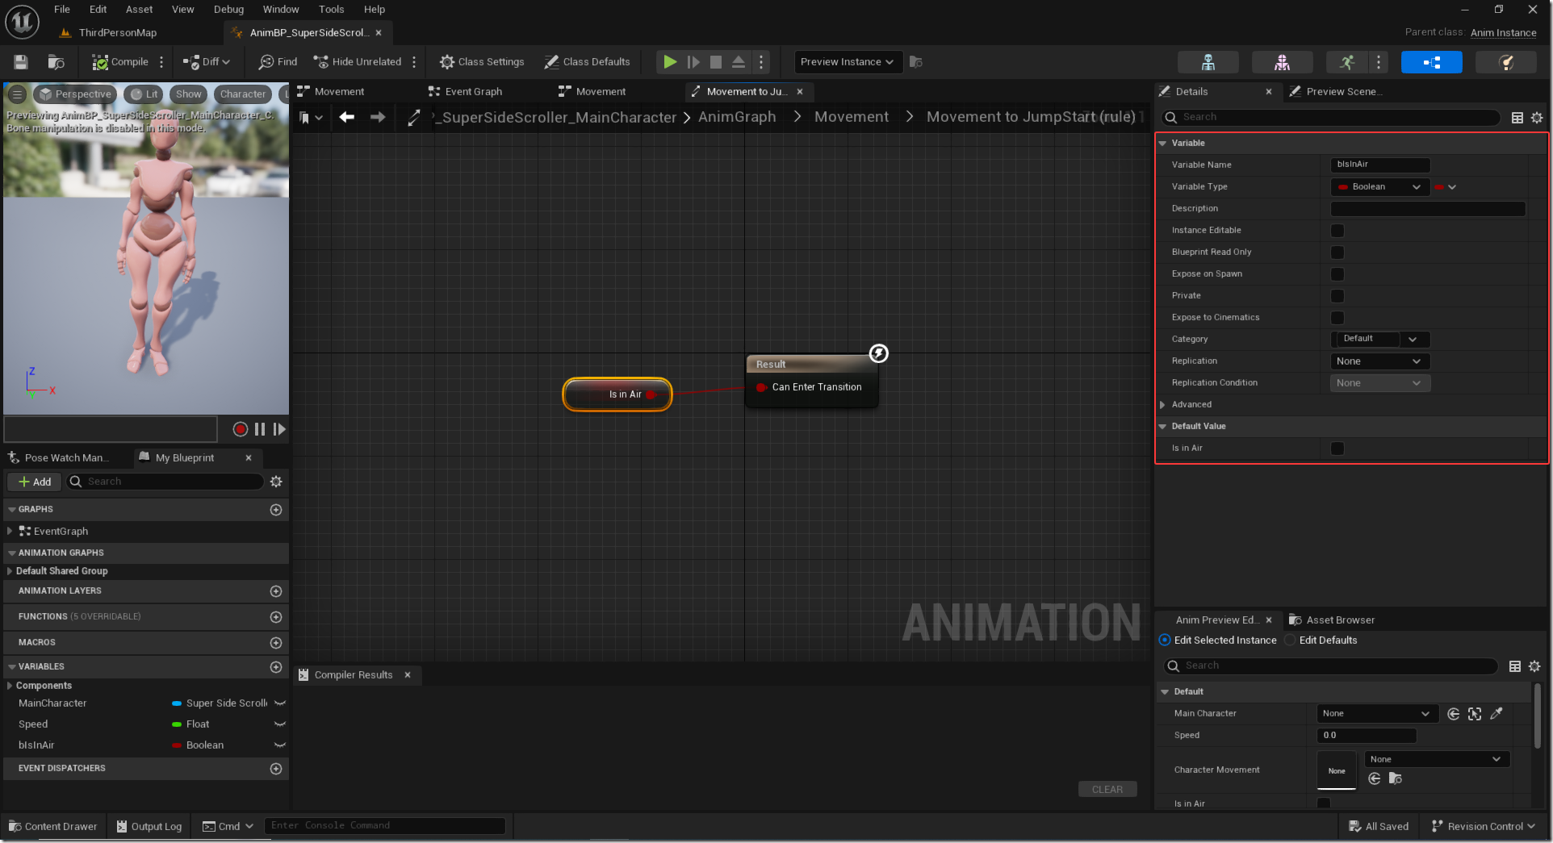Open the Category Default dropdown
Screen dimensions: 1553x843
[1379, 340]
